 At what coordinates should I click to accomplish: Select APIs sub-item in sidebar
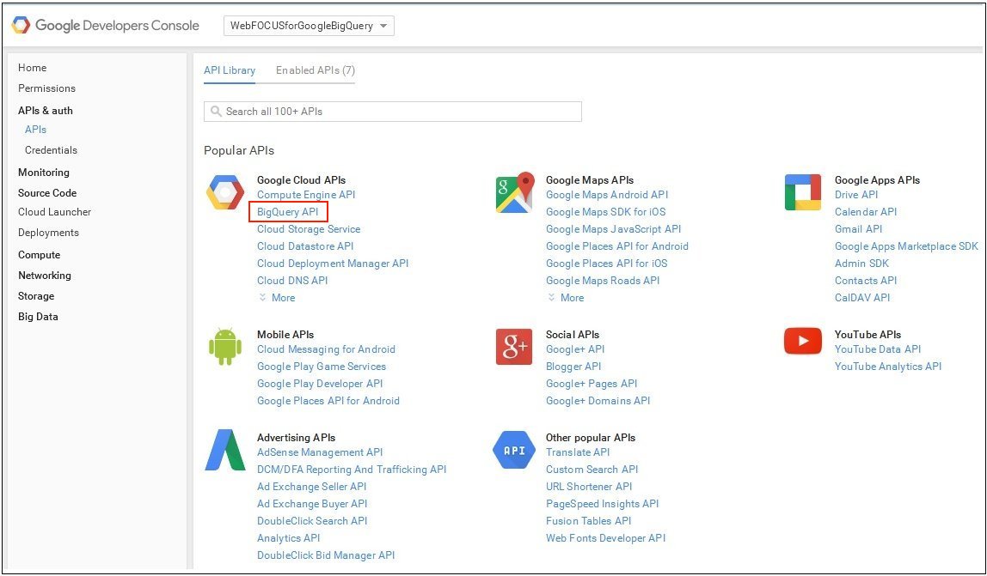(x=36, y=130)
